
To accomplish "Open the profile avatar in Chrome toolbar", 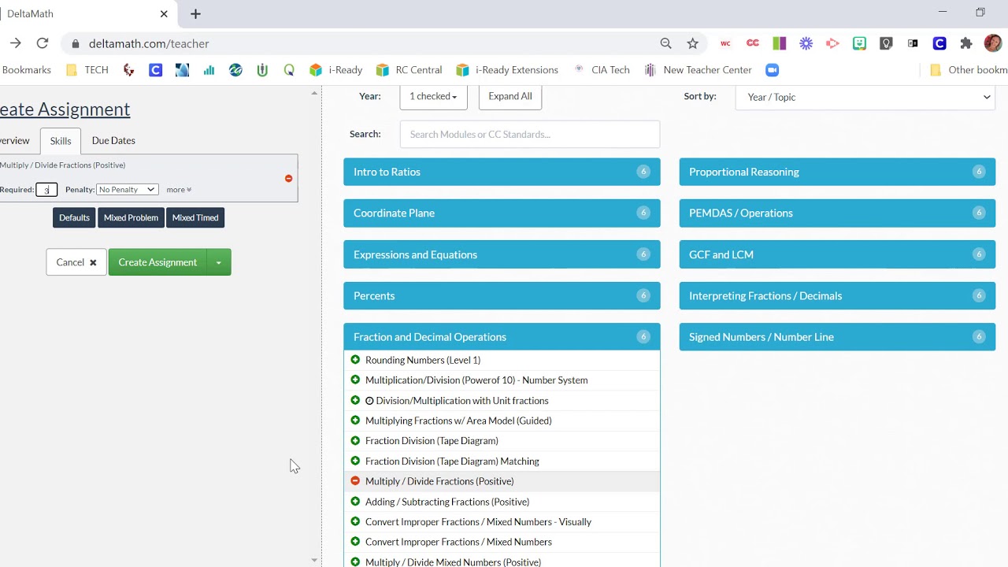I will tap(993, 43).
